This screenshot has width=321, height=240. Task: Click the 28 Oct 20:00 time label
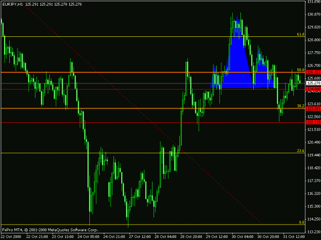coord(191,236)
